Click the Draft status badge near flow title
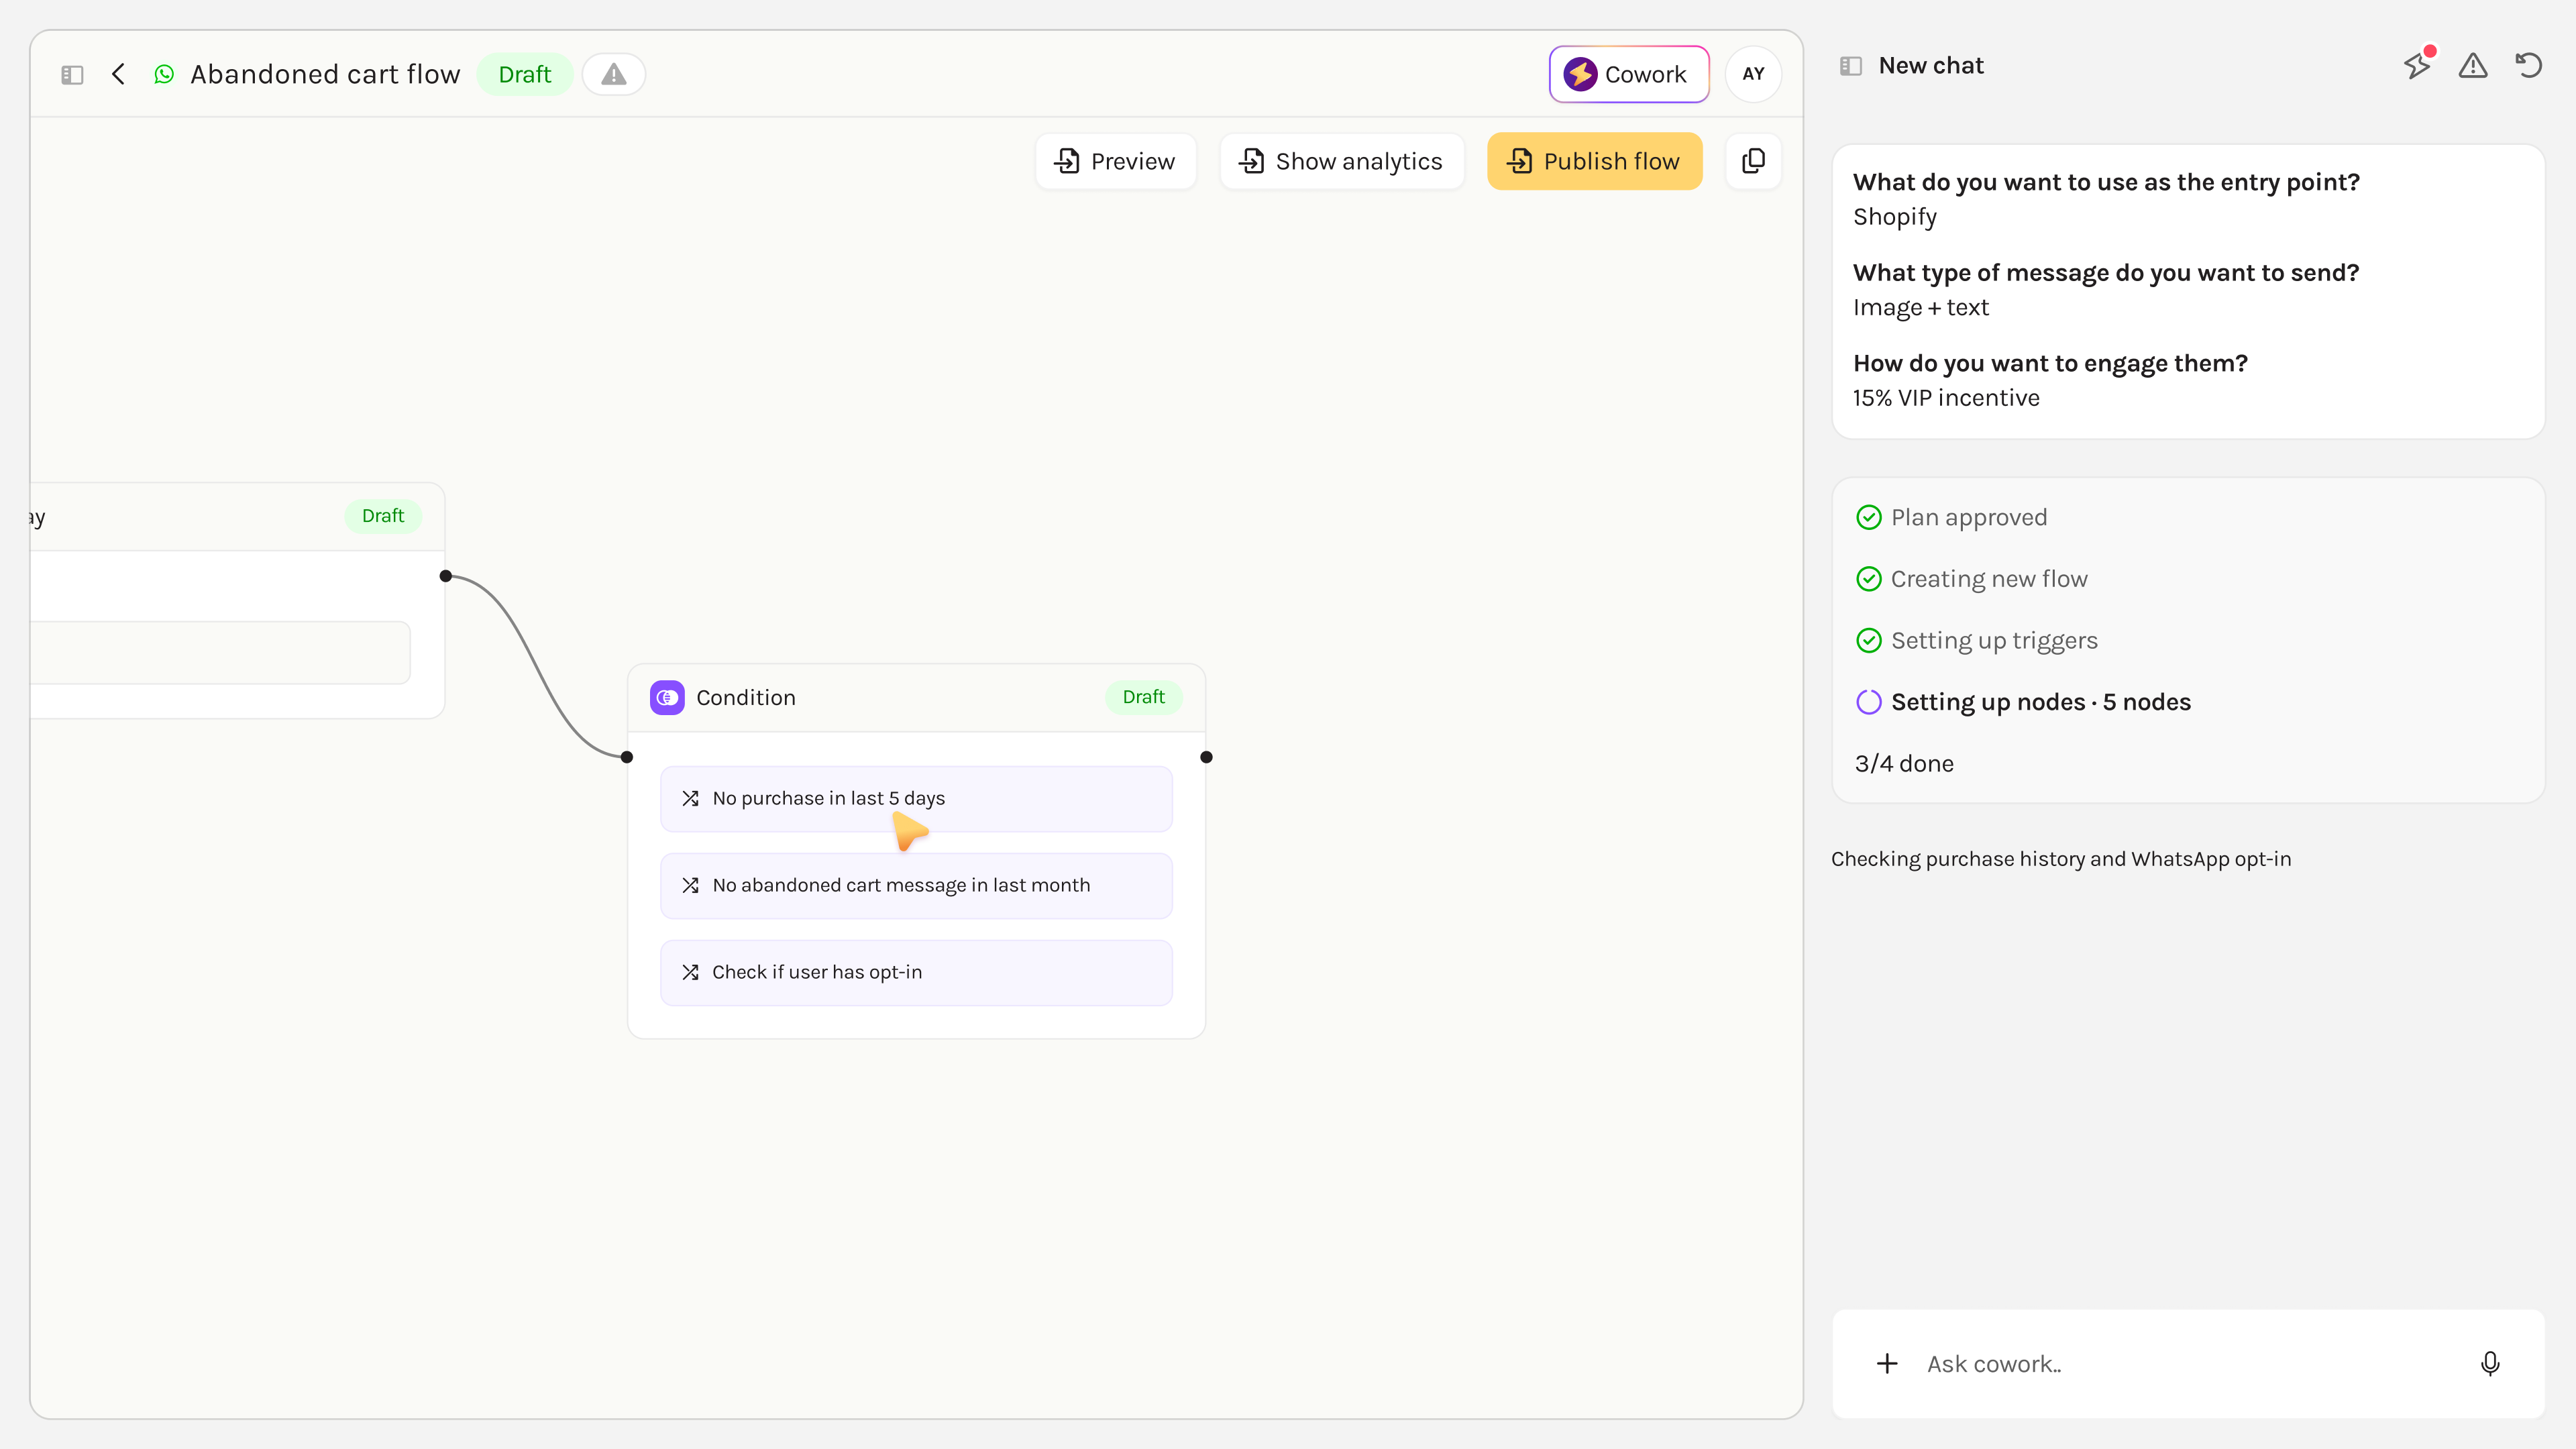This screenshot has height=1449, width=2576. pyautogui.click(x=524, y=74)
